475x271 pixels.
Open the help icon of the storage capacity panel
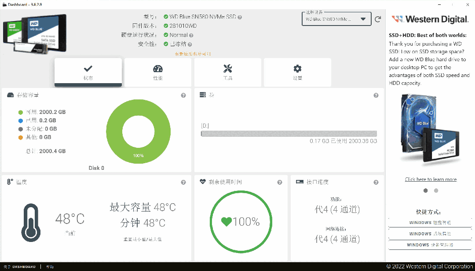coord(183,95)
